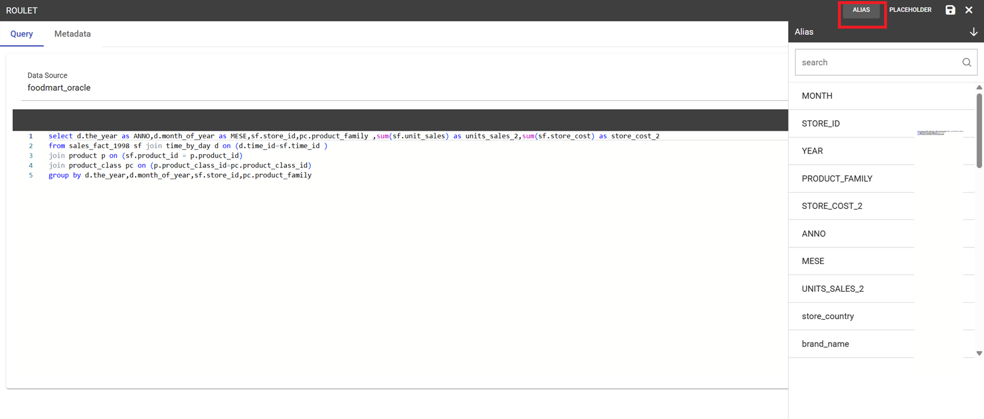The height and width of the screenshot is (419, 984).
Task: Click the alias list scrollbar thumb
Action: (979, 130)
